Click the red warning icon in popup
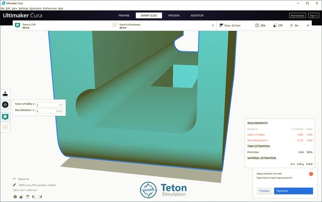The height and width of the screenshot is (202, 322). 310,173
